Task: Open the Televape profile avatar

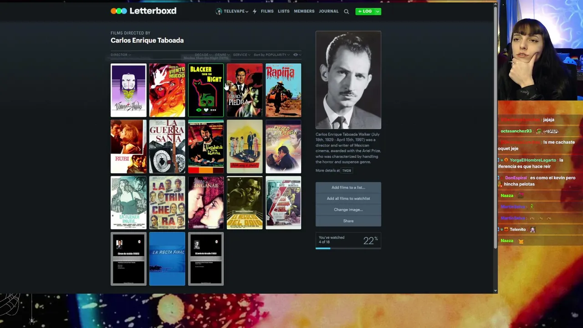Action: pos(219,11)
